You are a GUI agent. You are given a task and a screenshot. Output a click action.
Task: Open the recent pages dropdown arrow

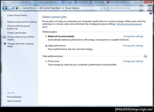(x=13, y=8)
